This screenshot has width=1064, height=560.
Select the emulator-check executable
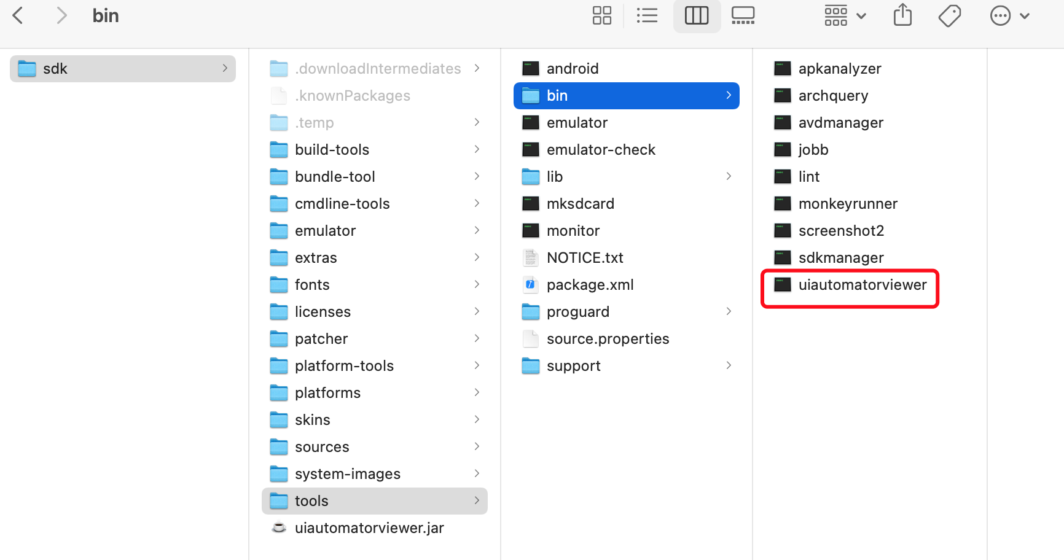pos(601,149)
